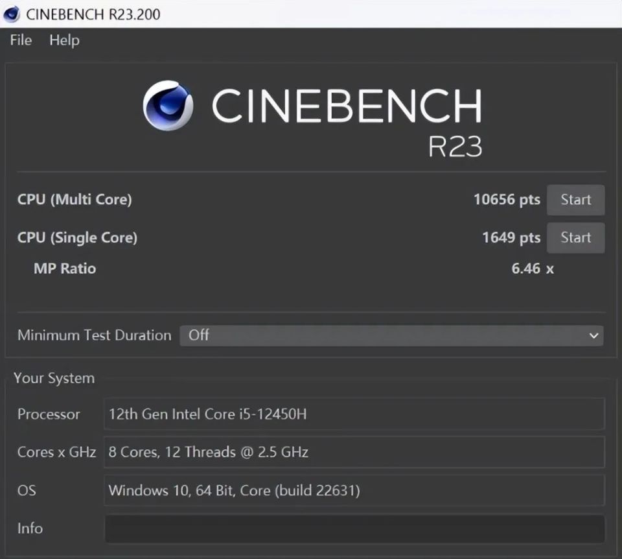The height and width of the screenshot is (559, 622).
Task: Start the CPU Multi Core test
Action: coord(575,200)
